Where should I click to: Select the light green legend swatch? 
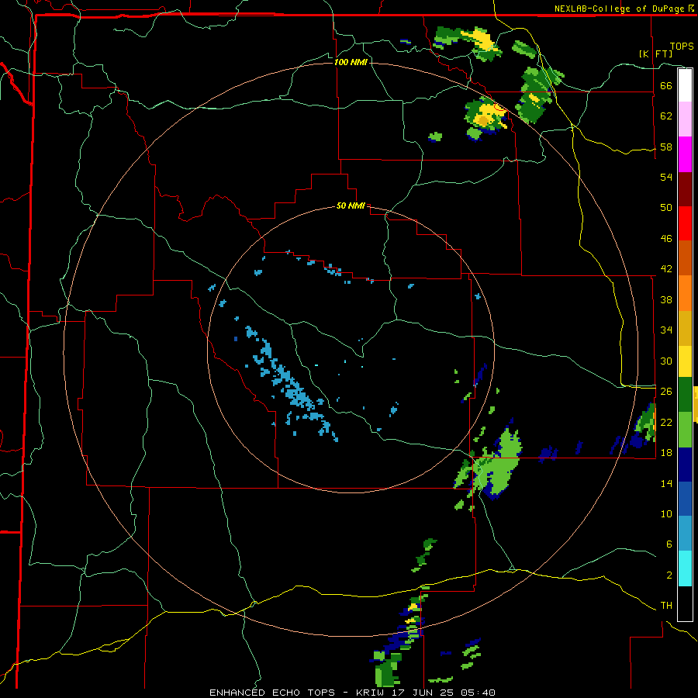685,430
